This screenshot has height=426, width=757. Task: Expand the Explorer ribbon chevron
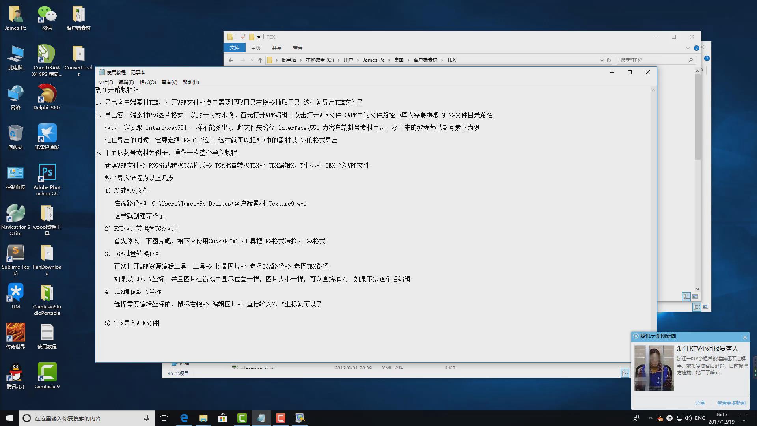688,48
